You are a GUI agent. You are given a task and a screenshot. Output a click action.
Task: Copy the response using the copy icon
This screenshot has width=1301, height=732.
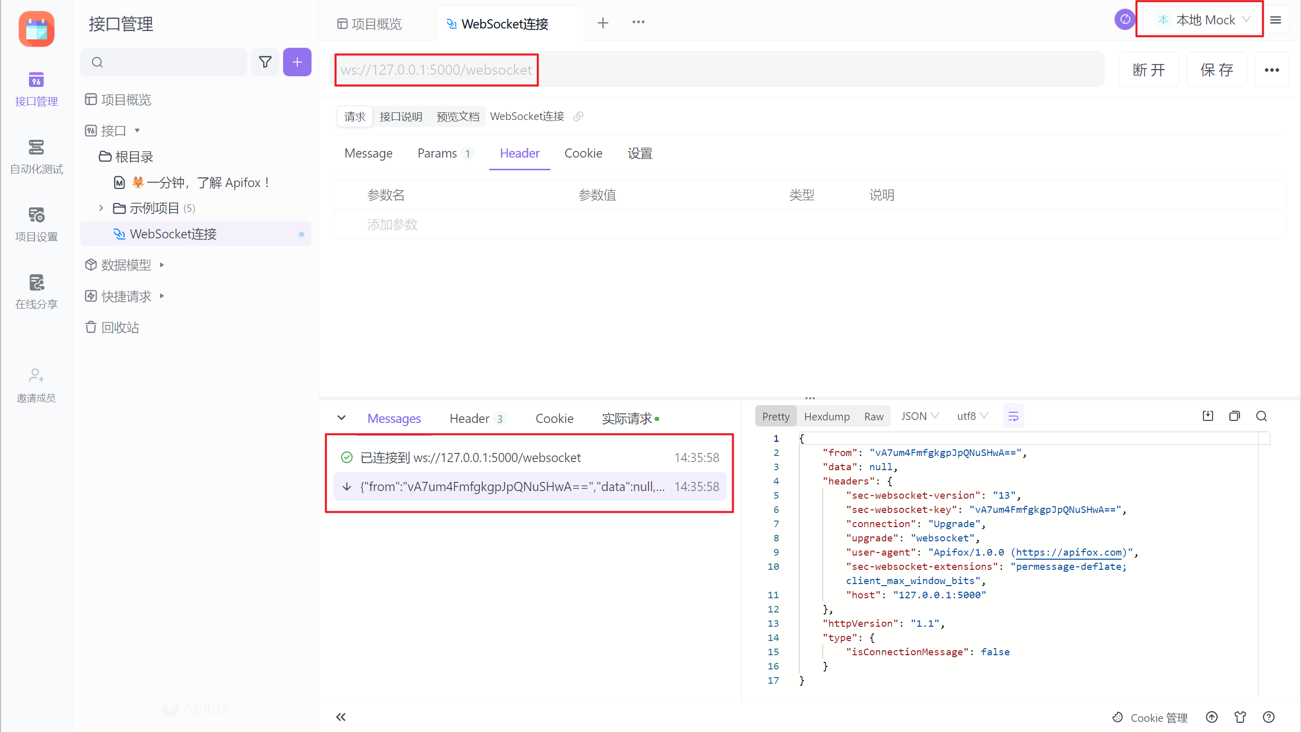click(x=1234, y=416)
